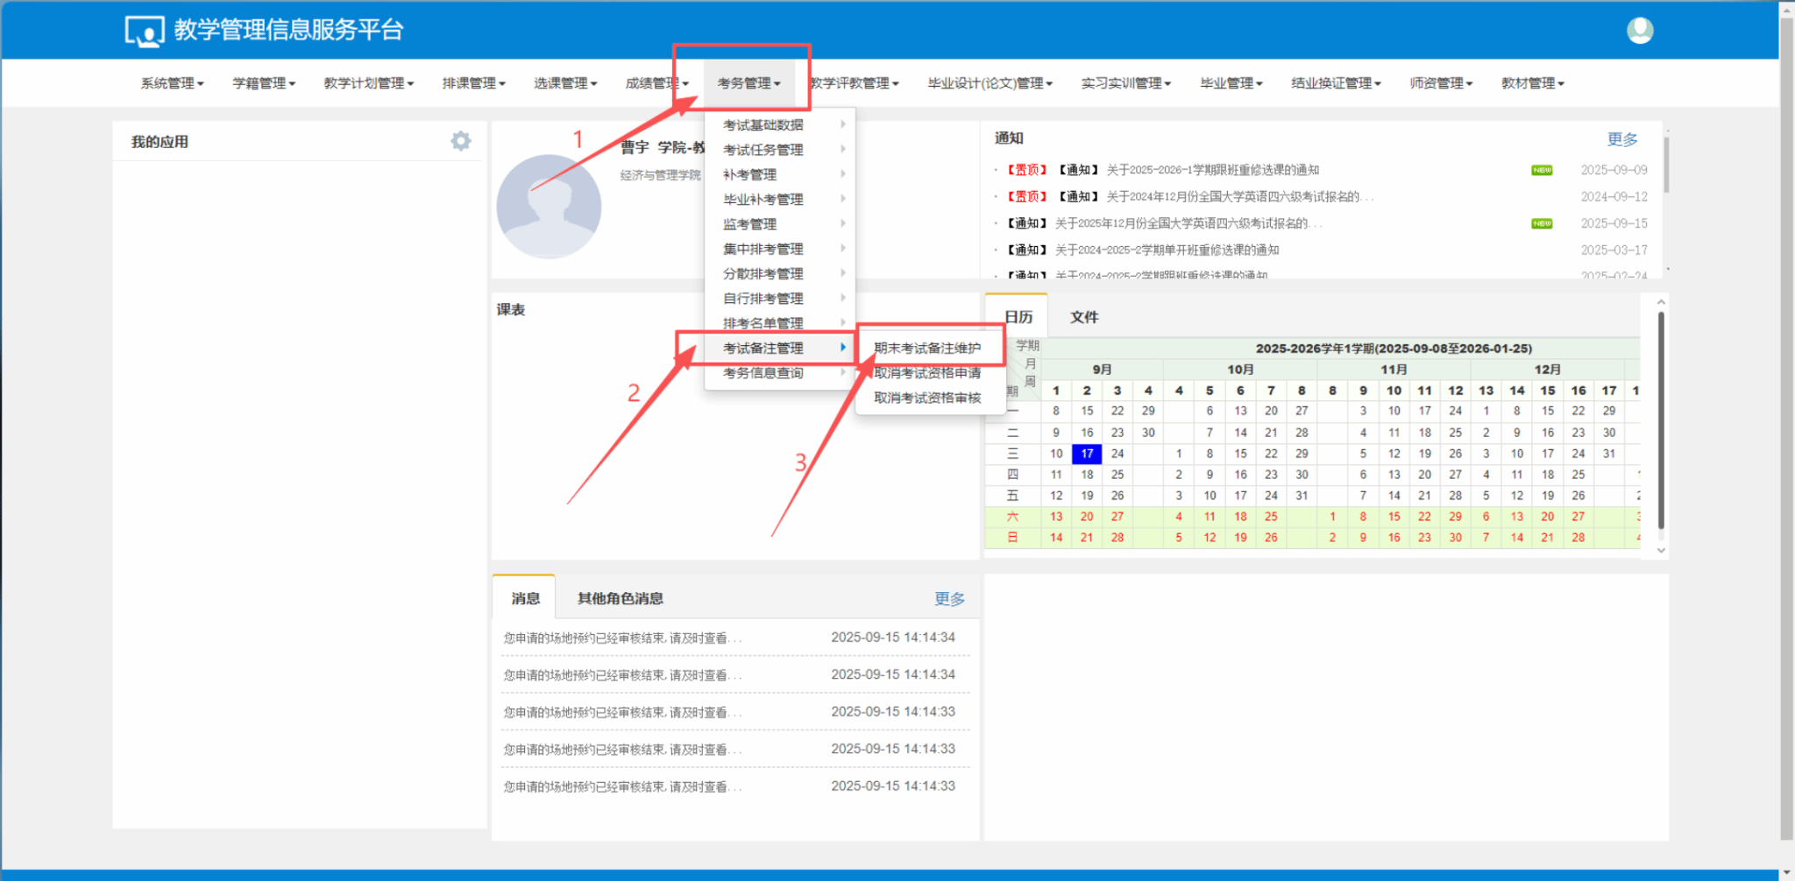Click 更多 link in the 消息 panel
This screenshot has height=881, width=1795.
point(948,599)
